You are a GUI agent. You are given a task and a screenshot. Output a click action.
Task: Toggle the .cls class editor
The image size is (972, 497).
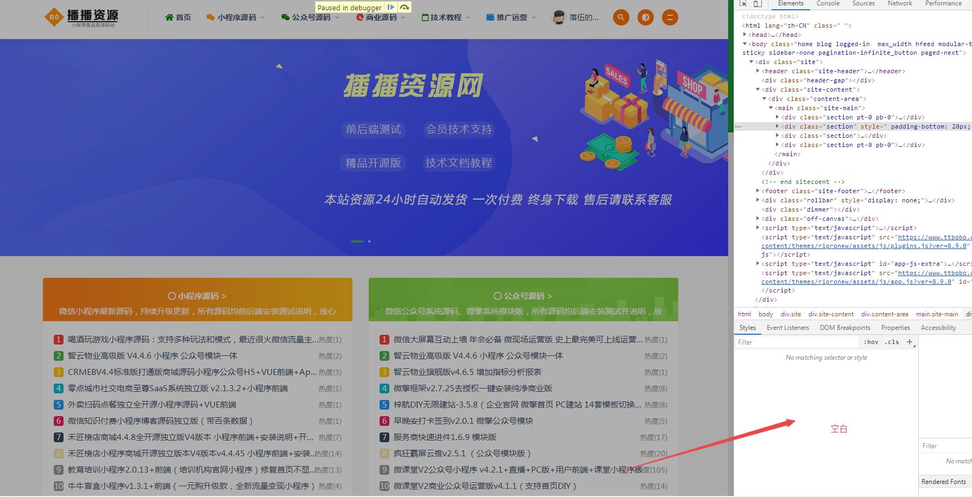click(x=892, y=342)
